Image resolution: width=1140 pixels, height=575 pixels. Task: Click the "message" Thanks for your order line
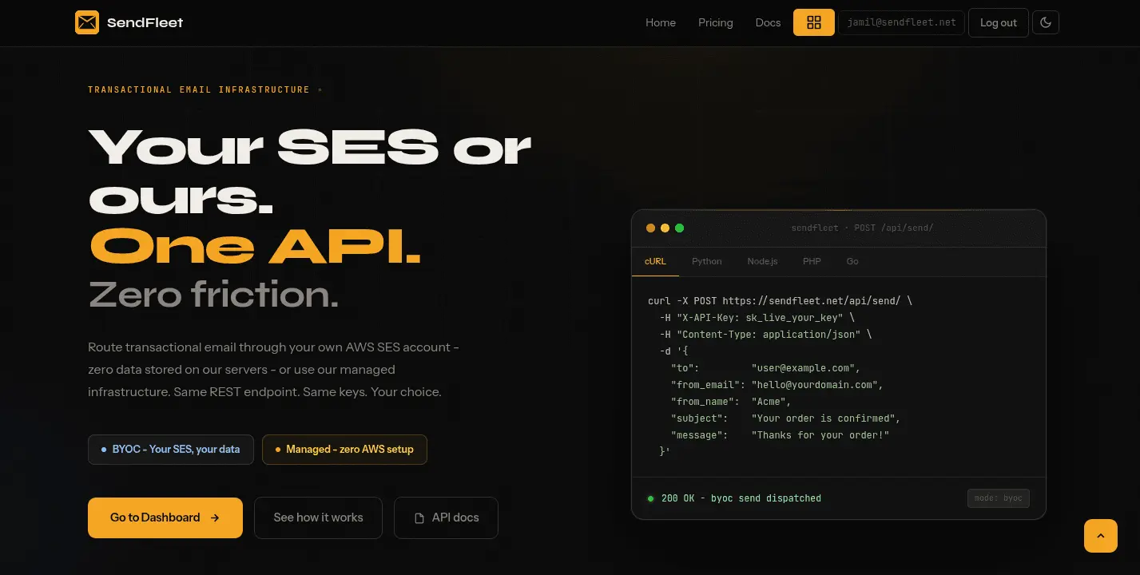point(780,435)
